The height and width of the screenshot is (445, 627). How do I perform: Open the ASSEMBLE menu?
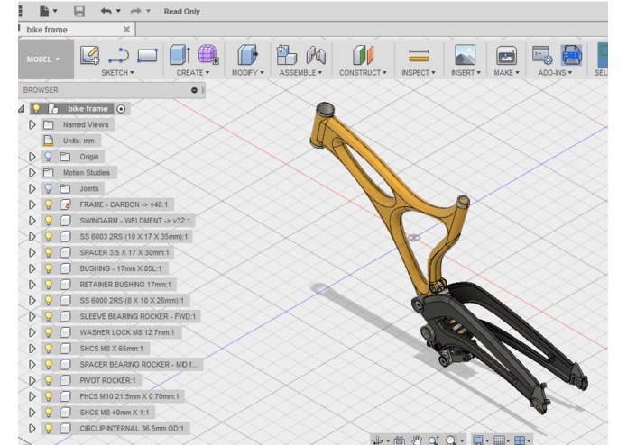click(300, 73)
